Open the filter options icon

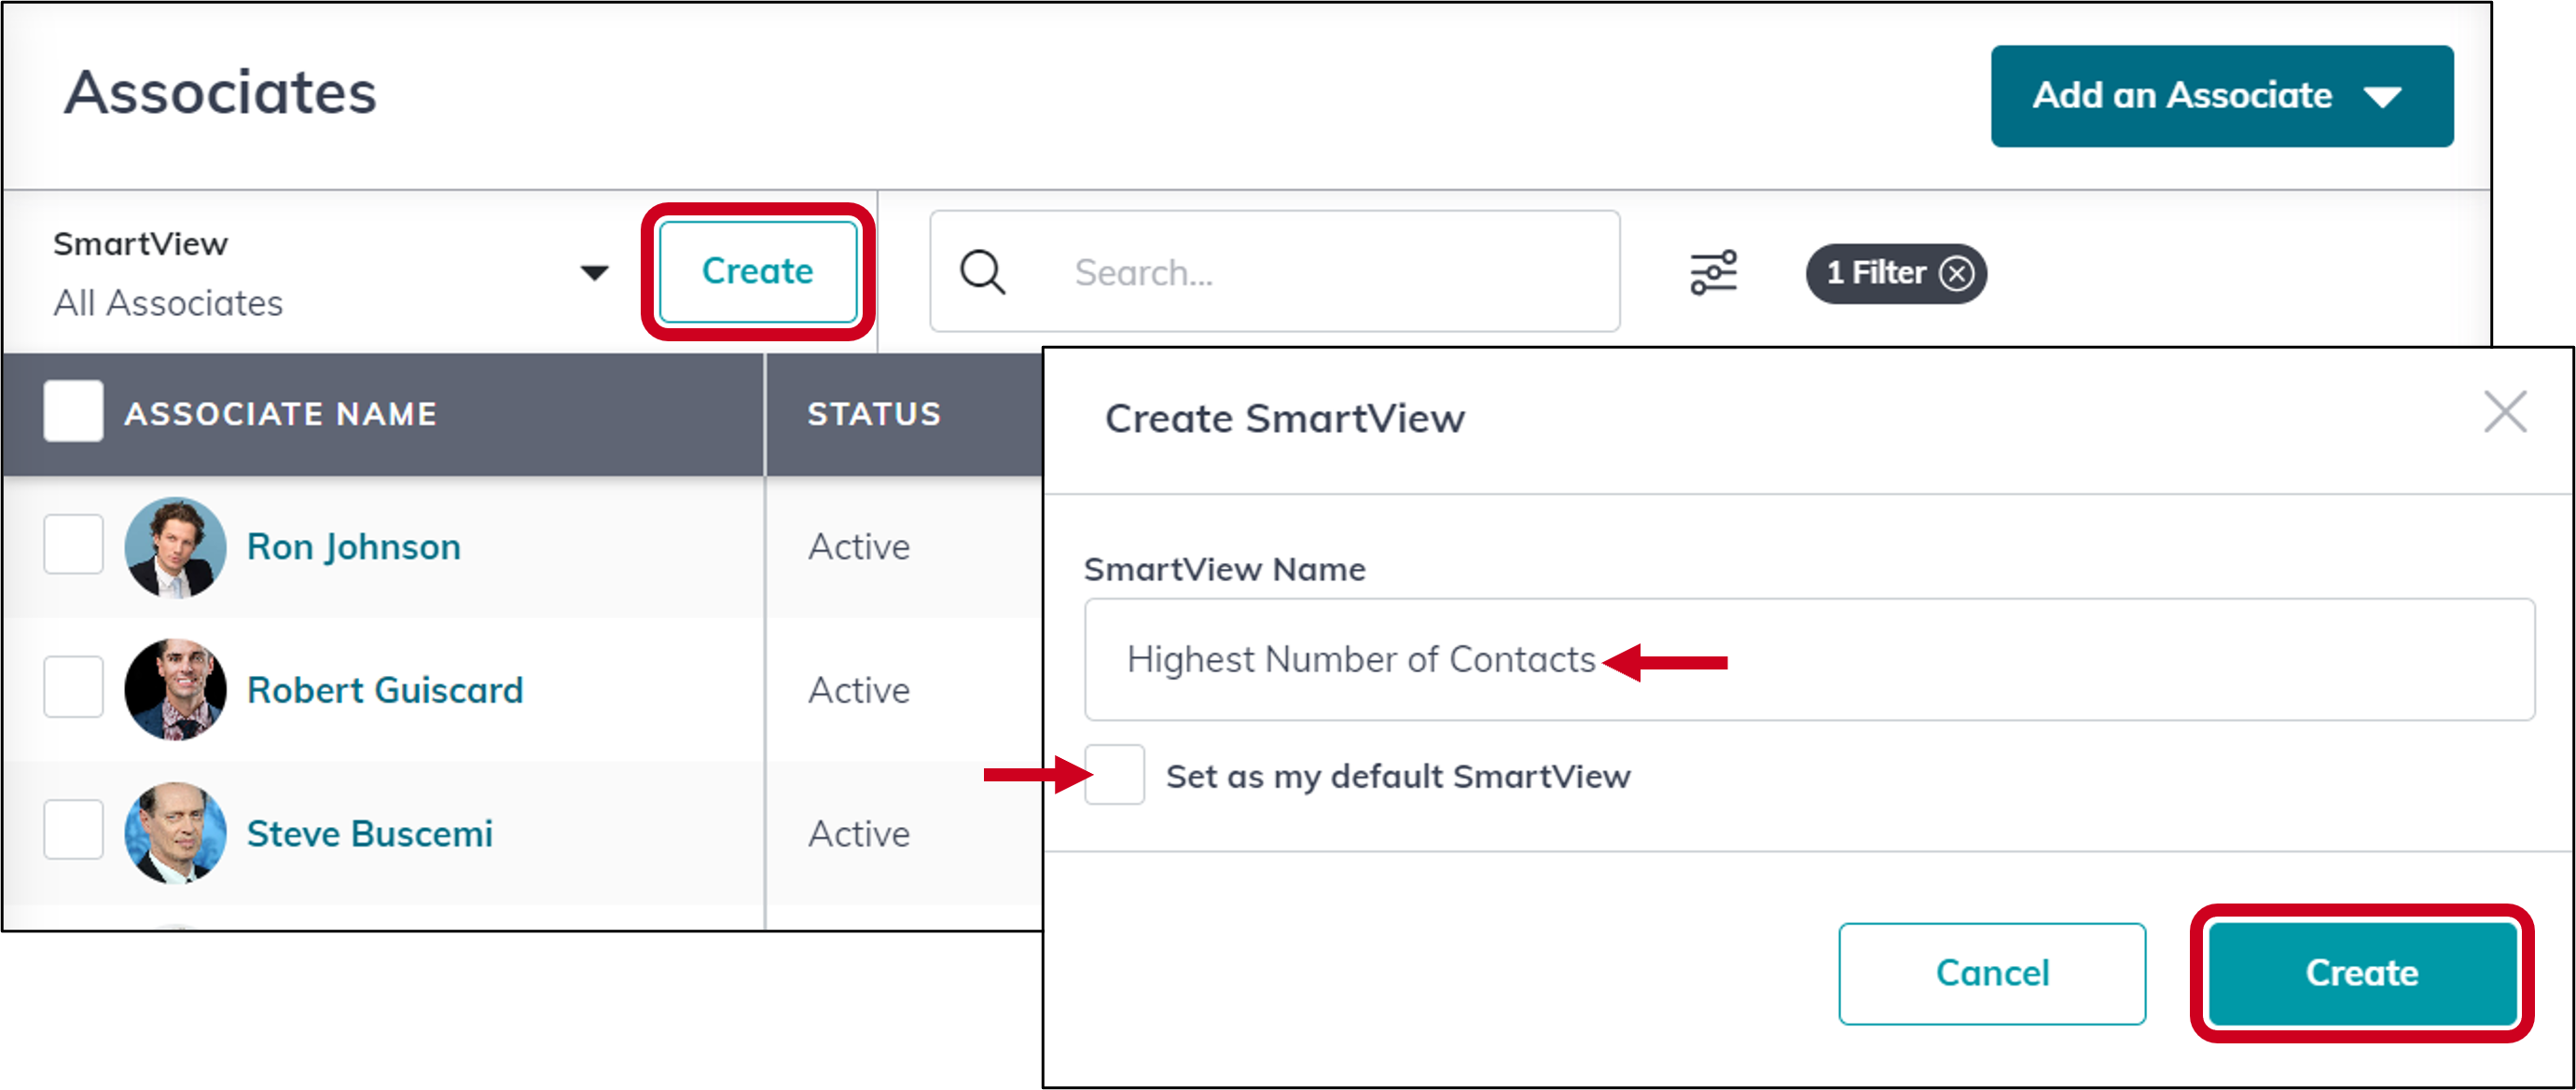pyautogui.click(x=1712, y=271)
